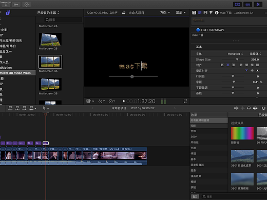
Task: Click the 9.41 % tracking value
Action: click(257, 82)
